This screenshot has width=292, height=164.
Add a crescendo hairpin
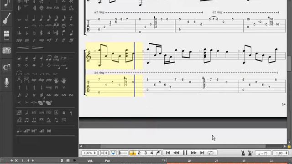coord(23,48)
